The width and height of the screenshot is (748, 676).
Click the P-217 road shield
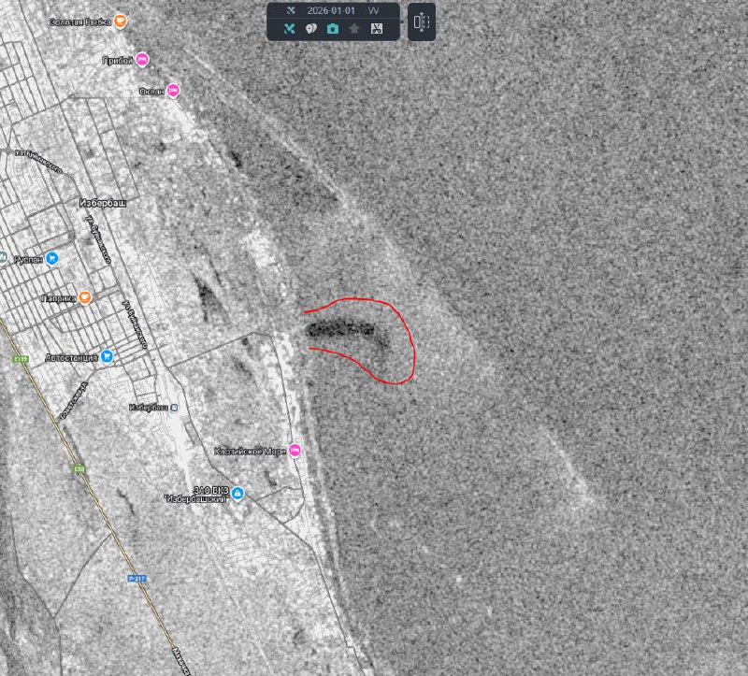tap(136, 580)
